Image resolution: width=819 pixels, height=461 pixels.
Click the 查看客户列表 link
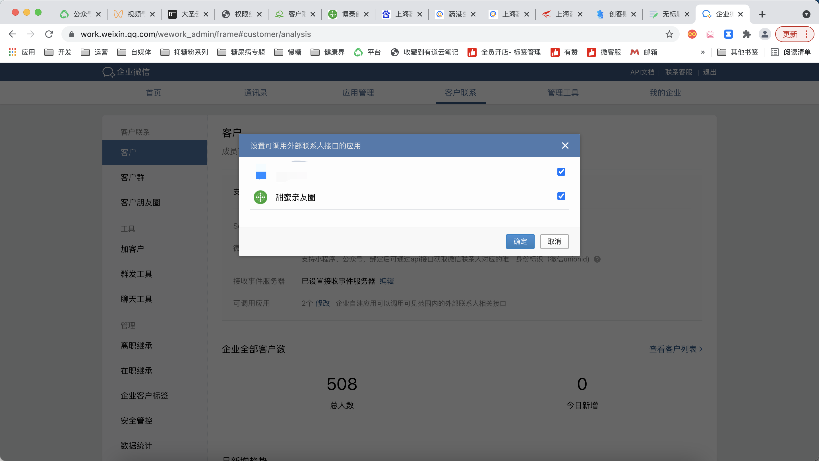coord(675,349)
